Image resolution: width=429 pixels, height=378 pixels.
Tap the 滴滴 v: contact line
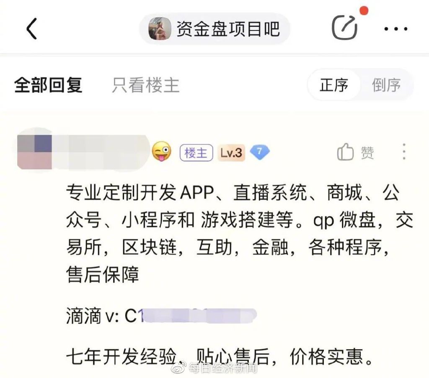tap(161, 316)
